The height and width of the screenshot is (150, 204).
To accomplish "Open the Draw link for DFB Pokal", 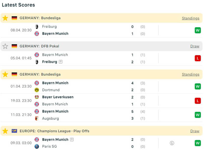I will 195,46.
